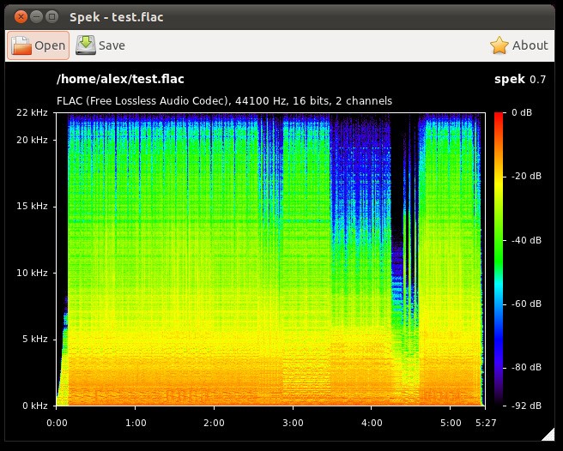Click the resize grip in window corner
Viewport: 563px width, 451px height.
[548, 437]
